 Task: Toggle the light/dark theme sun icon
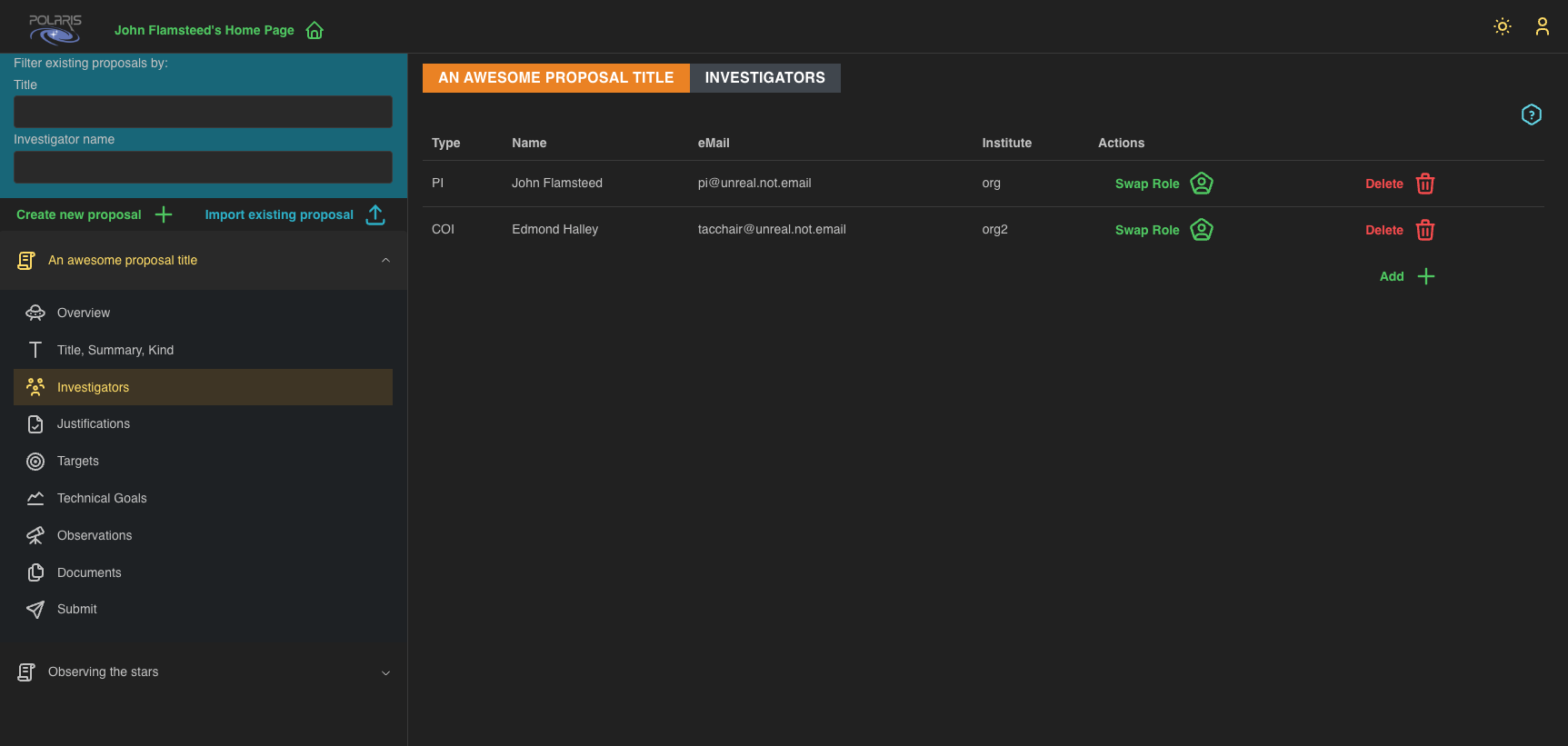[x=1502, y=26]
